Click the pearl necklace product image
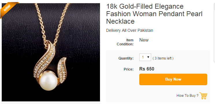 [x=51, y=52]
